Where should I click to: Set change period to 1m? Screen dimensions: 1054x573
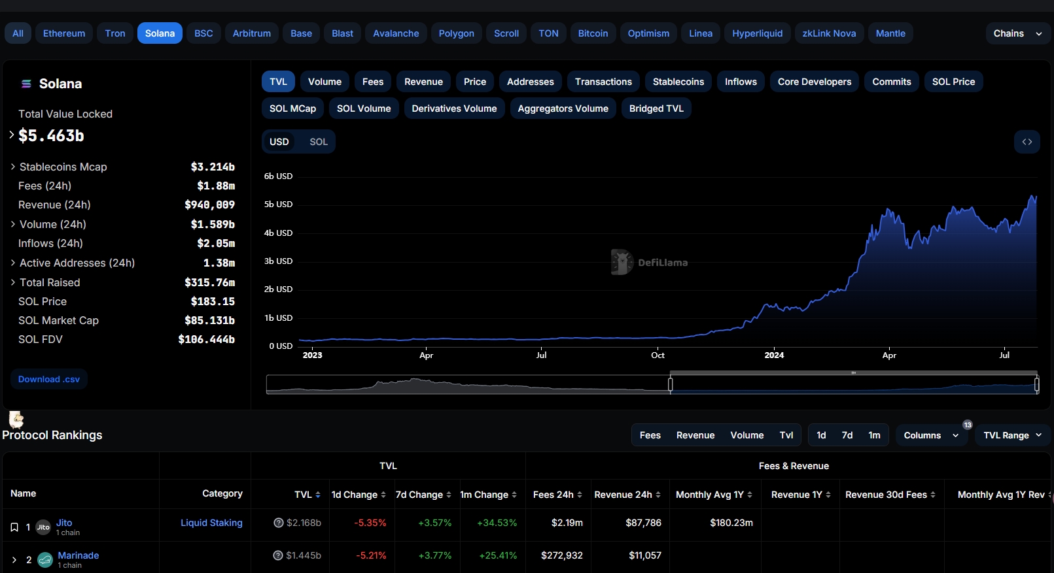874,435
